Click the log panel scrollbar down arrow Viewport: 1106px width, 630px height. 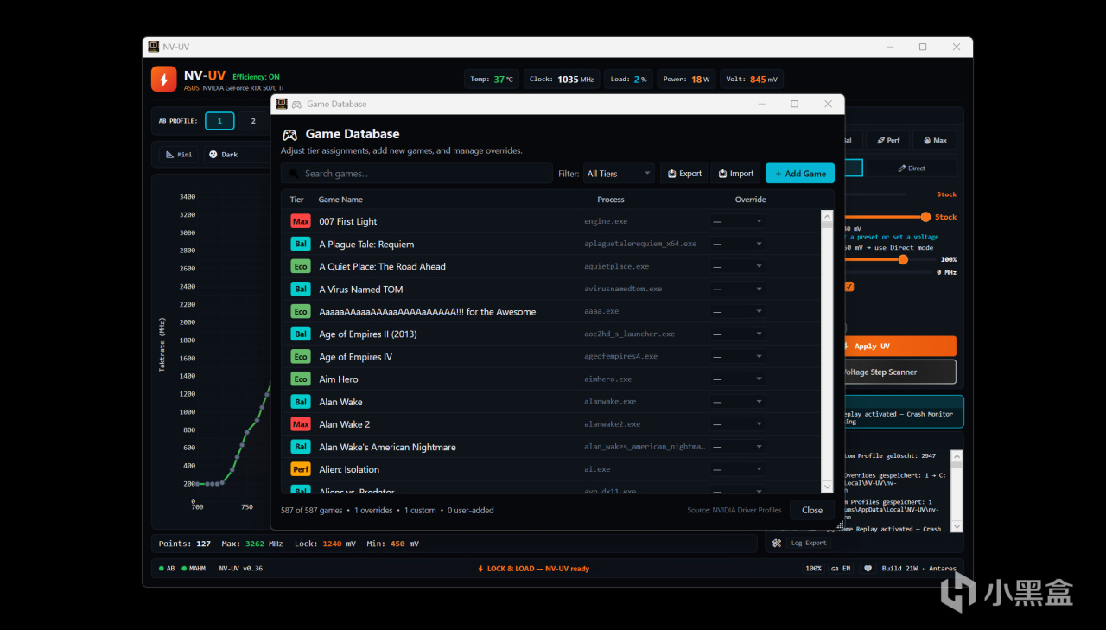click(957, 525)
